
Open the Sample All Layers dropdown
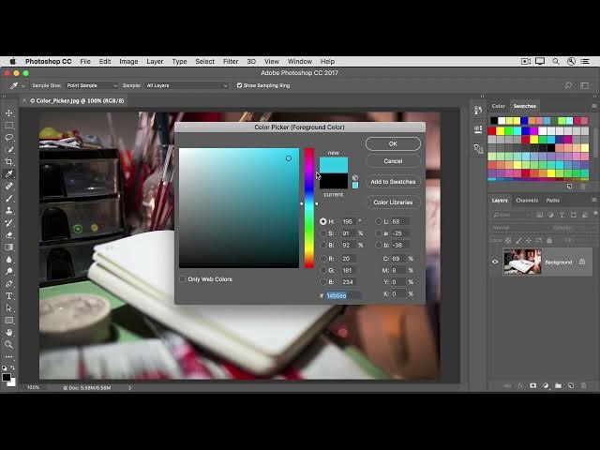pos(186,85)
